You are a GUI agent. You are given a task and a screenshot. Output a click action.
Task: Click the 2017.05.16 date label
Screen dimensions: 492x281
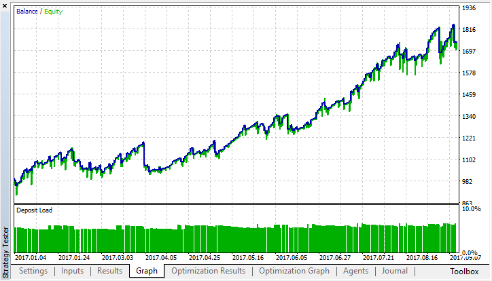click(248, 257)
